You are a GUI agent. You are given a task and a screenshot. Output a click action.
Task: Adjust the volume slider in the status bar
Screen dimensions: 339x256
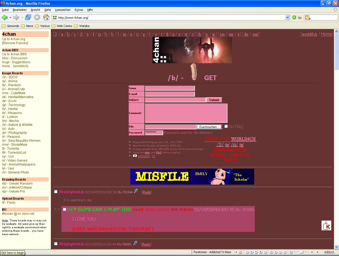301,252
